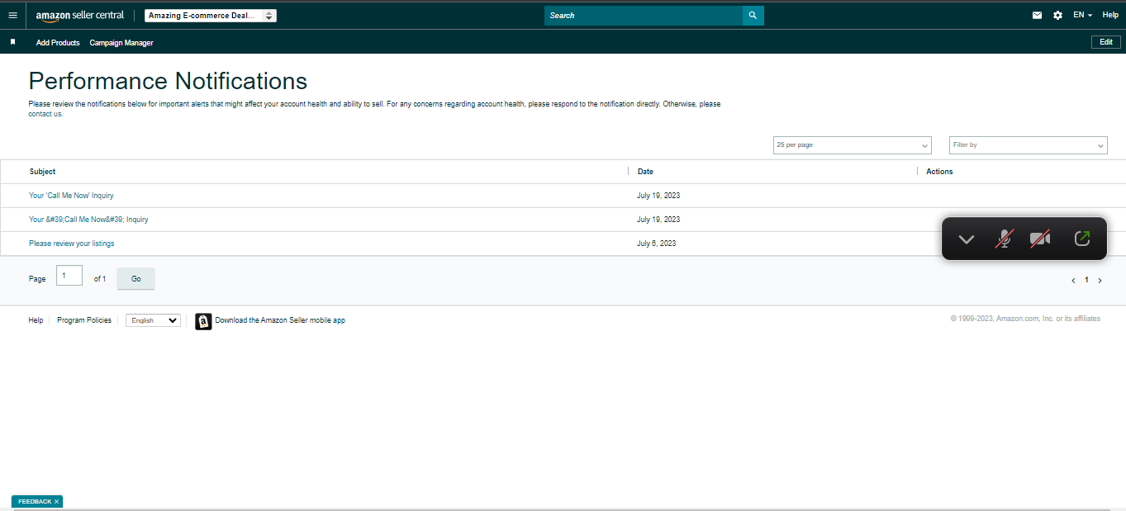This screenshot has height=511, width=1126.
Task: Click the previous page arrow
Action: click(1073, 281)
